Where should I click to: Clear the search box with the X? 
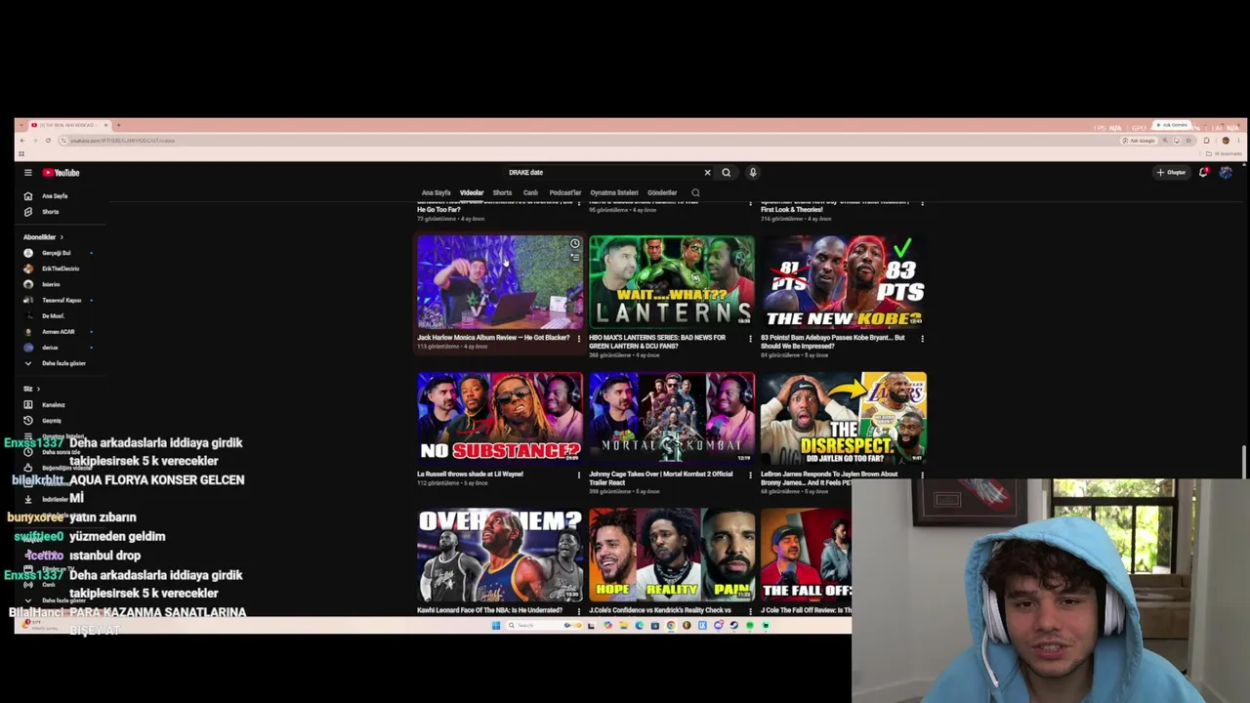(708, 173)
